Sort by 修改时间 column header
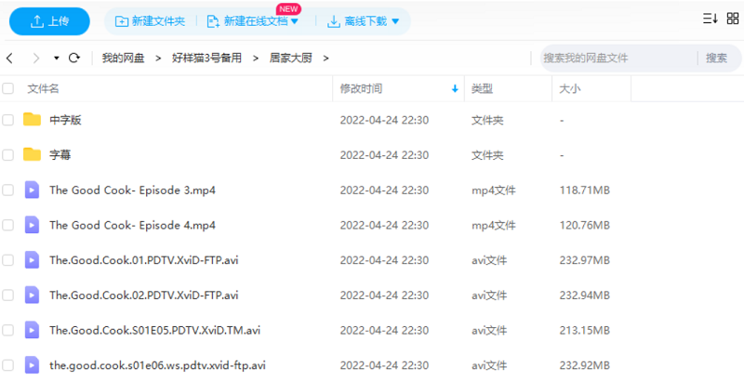 (361, 89)
